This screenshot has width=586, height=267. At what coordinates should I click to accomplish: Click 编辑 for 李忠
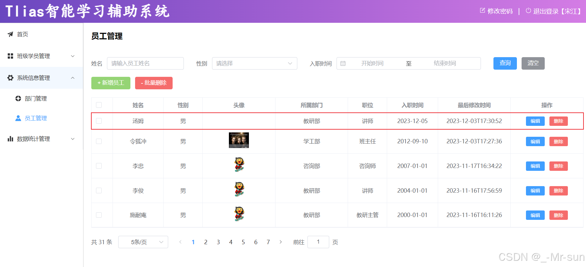[535, 166]
